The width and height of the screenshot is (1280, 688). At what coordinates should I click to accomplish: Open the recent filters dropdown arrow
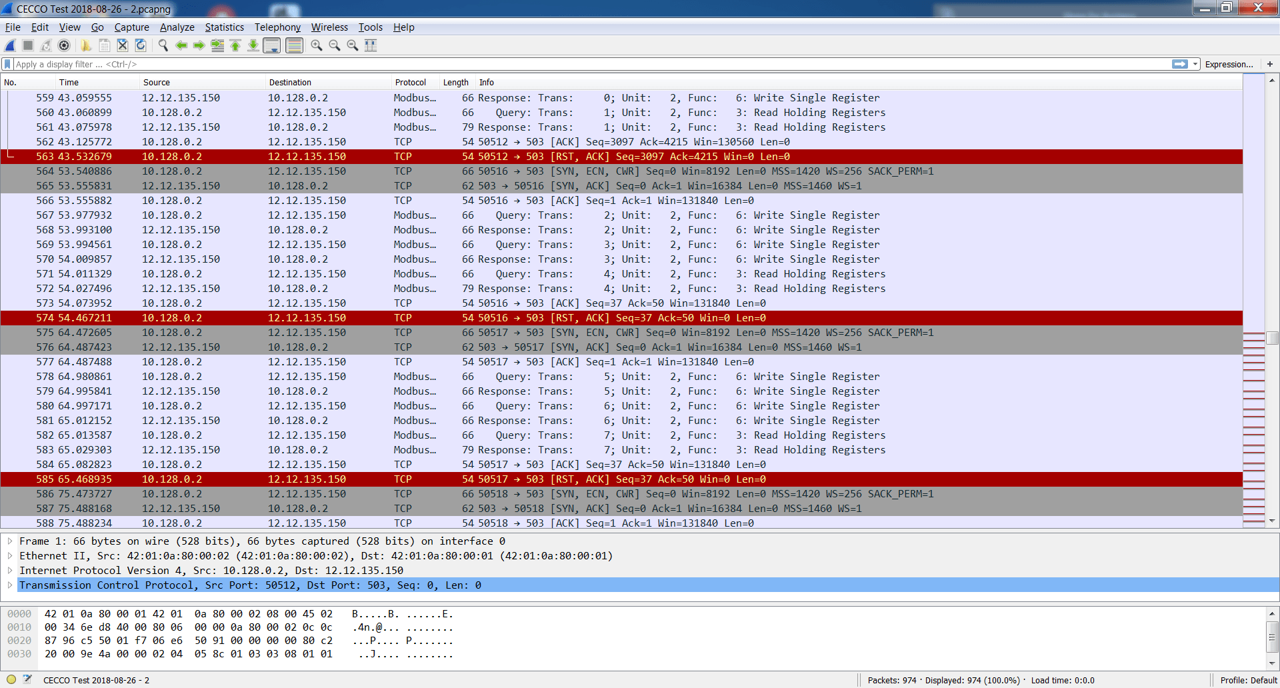(1195, 64)
